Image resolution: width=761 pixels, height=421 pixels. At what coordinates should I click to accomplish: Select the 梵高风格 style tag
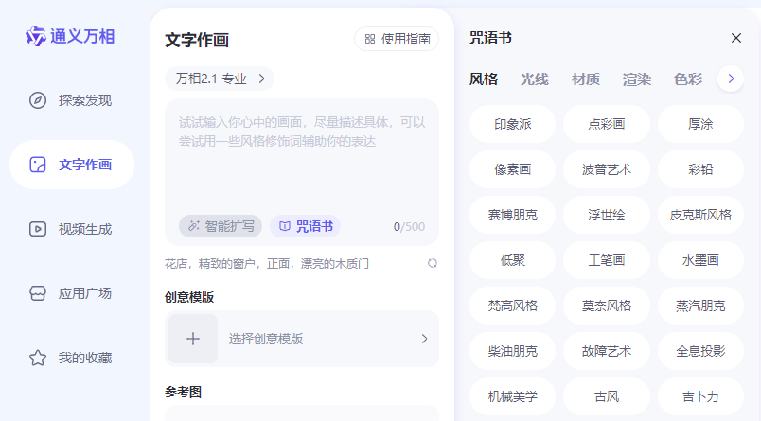tap(512, 306)
